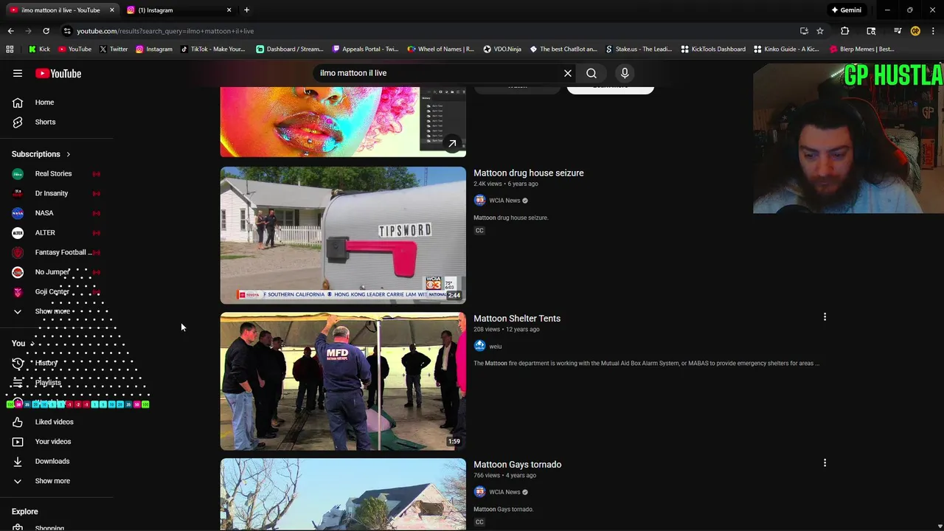Open the best ChatBot bookmark
The width and height of the screenshot is (944, 531).
pyautogui.click(x=563, y=49)
